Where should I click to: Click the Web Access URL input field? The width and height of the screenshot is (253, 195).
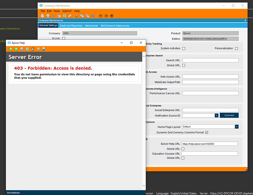[211, 77]
